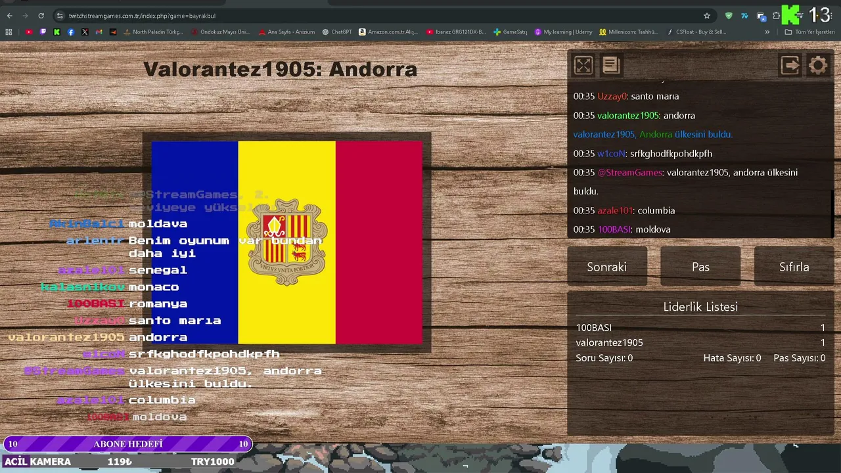Click the ABONE HEDEFİ progress bar
This screenshot has height=473, width=841.
click(x=127, y=444)
